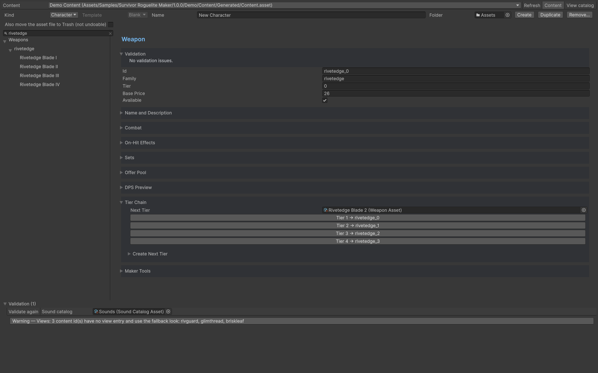The image size is (598, 373).
Task: Click the Duplicate button
Action: pos(550,15)
